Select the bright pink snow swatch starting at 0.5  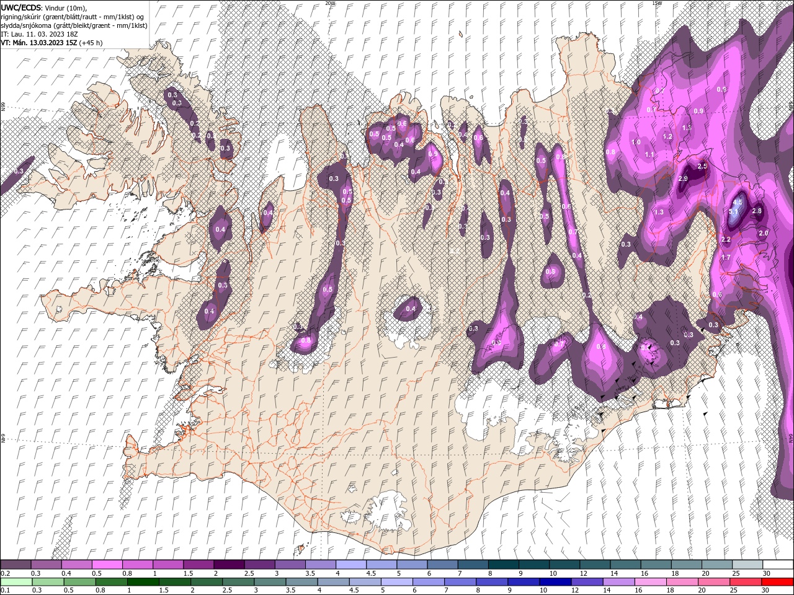107,565
